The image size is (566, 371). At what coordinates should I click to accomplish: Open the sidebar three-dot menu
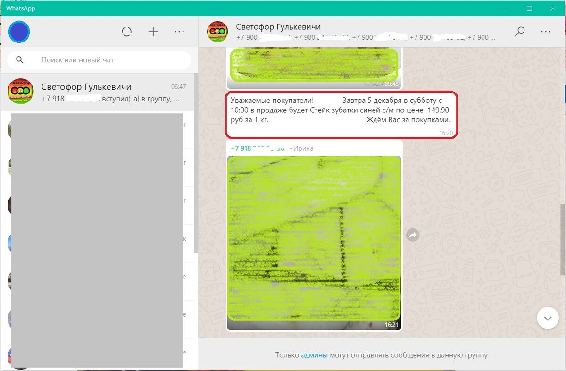click(179, 32)
